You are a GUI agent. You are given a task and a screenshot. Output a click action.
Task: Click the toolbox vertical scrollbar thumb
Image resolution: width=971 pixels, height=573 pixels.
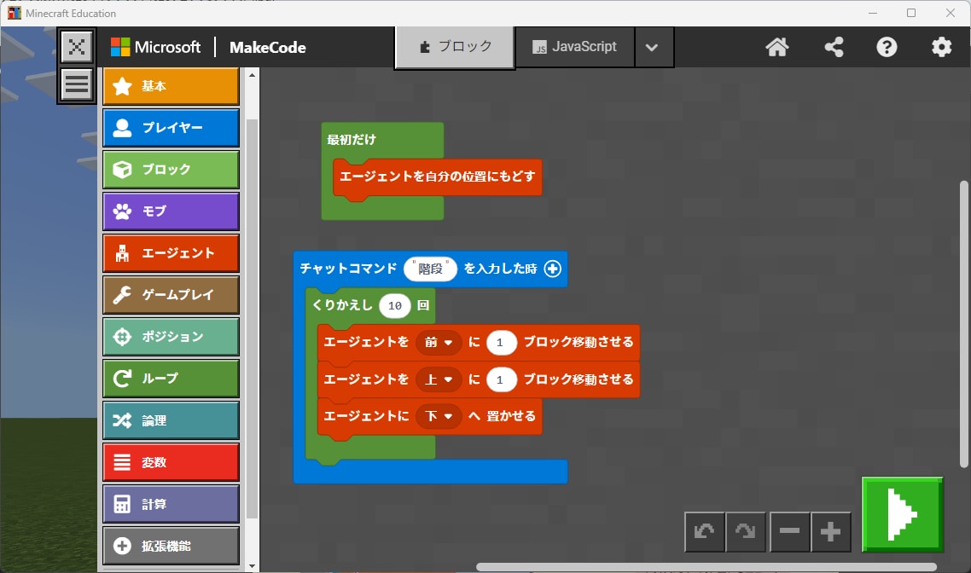[252, 319]
